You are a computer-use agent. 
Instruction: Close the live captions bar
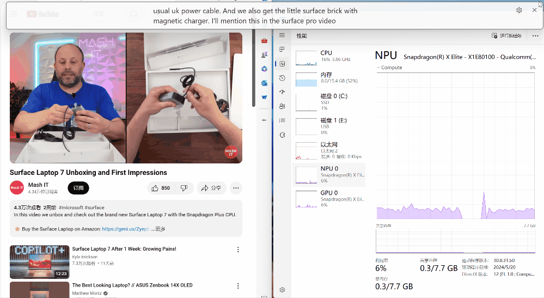pyautogui.click(x=534, y=10)
